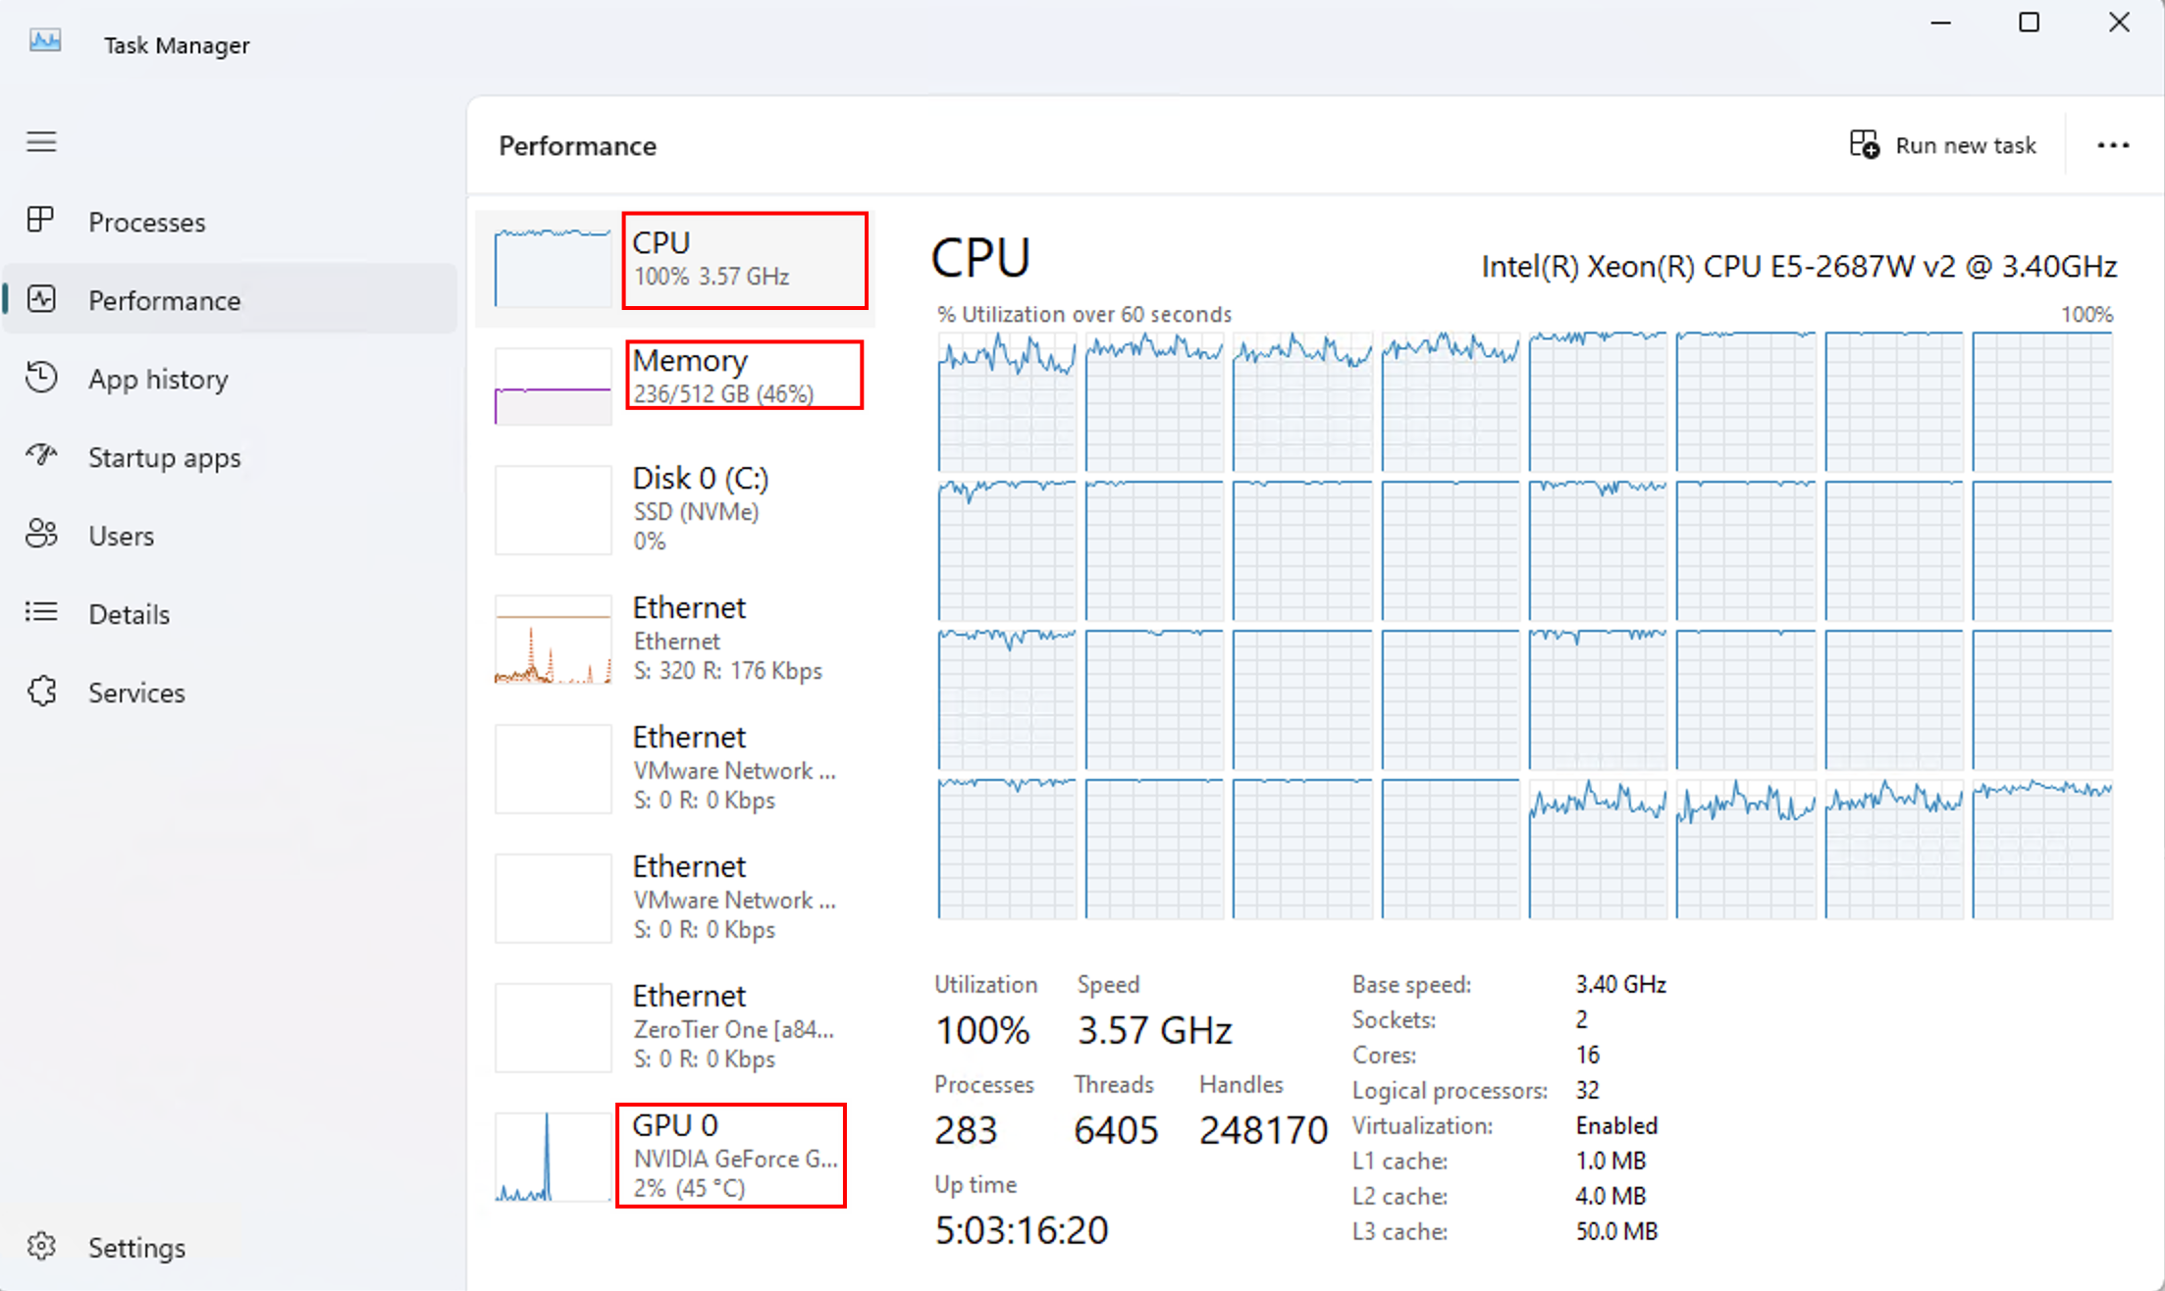Viewport: 2165px width, 1291px height.
Task: Open Settings gear icon
Action: click(41, 1246)
